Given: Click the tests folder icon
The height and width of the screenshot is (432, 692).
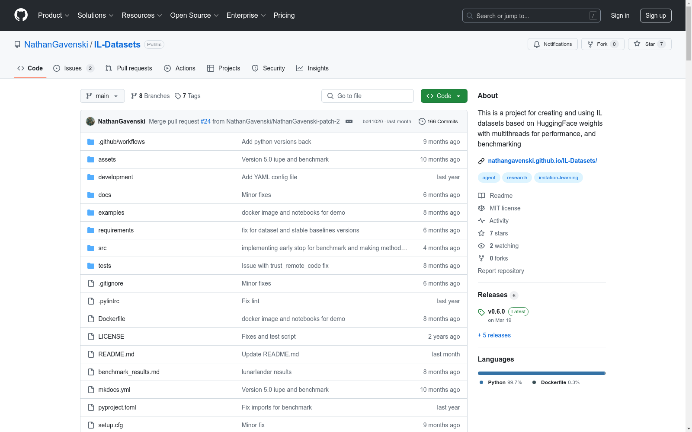Looking at the screenshot, I should [91, 266].
